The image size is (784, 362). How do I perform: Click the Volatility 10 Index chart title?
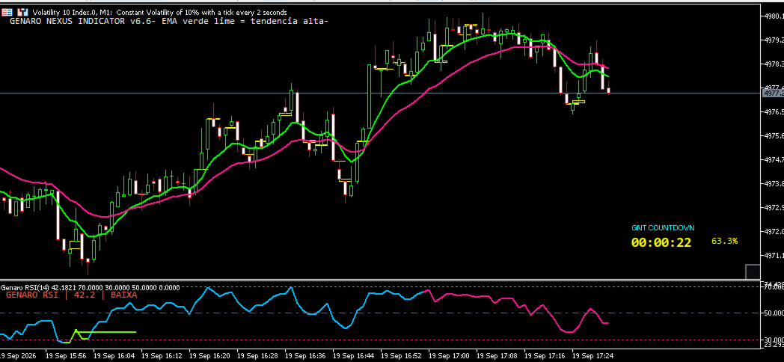click(x=159, y=12)
